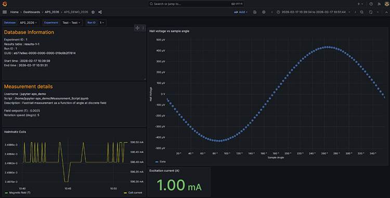Screen dimensions: 390x198
Task: Click the Hall voltage vs sample angle title
Action: point(169,31)
